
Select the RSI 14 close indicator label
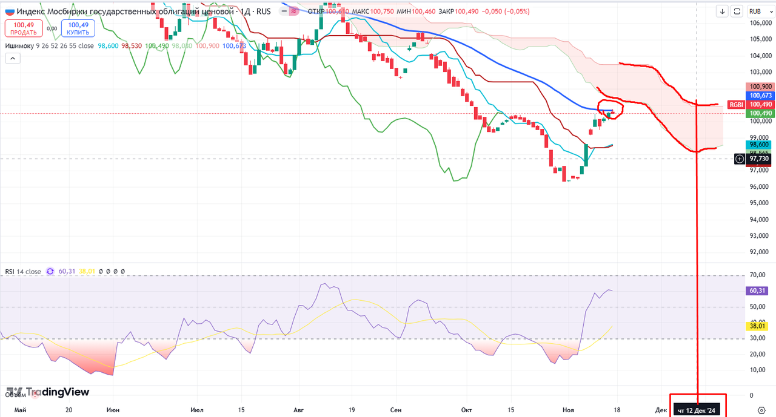pyautogui.click(x=24, y=272)
